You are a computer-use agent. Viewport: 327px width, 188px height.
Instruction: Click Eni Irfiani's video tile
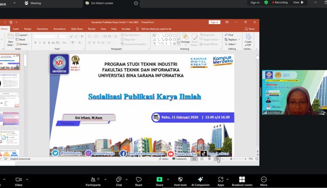pyautogui.click(x=294, y=92)
